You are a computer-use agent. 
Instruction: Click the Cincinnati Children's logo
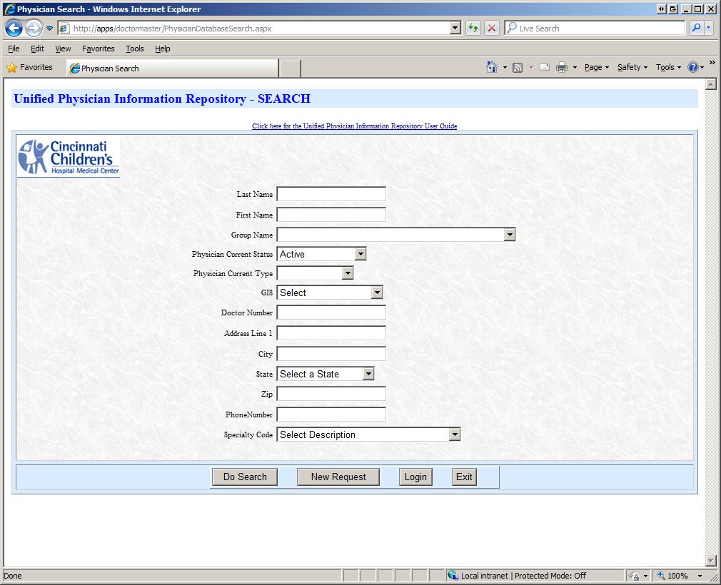69,157
